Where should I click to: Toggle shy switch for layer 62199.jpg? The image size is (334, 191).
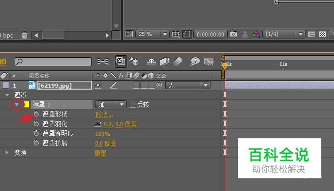pos(98,85)
